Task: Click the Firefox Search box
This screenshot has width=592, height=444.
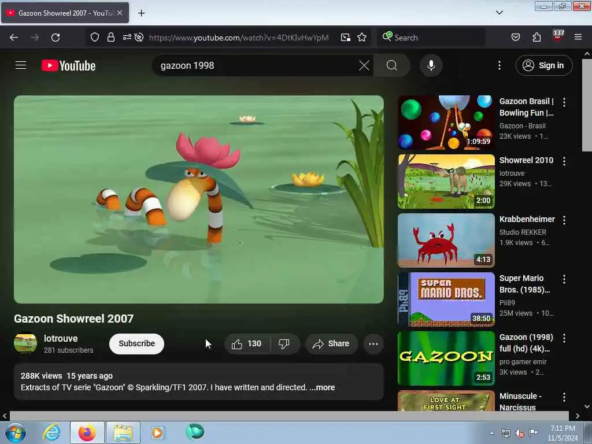Action: click(431, 38)
